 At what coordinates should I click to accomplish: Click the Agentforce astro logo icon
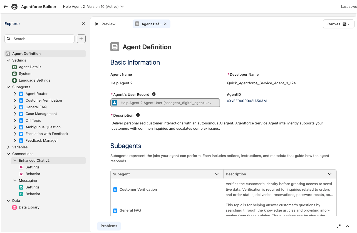[14, 7]
